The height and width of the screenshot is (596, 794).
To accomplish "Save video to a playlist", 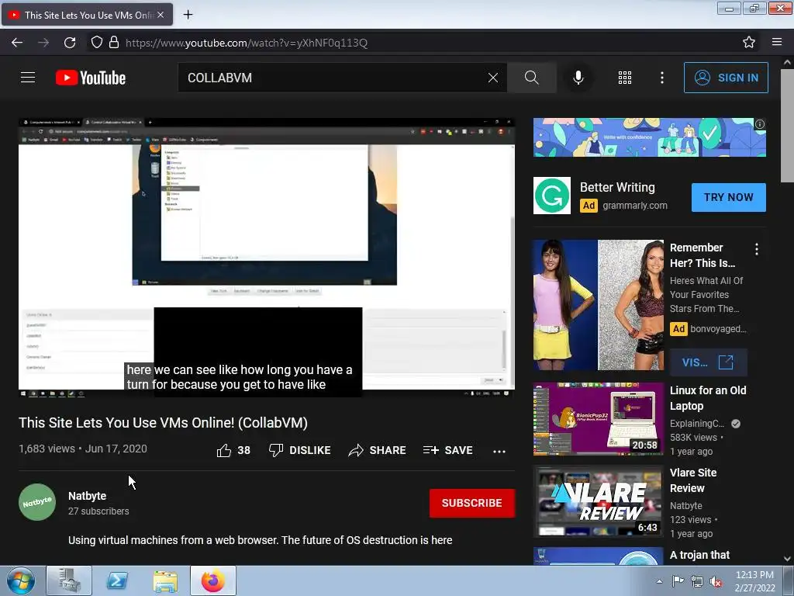I will [x=448, y=451].
